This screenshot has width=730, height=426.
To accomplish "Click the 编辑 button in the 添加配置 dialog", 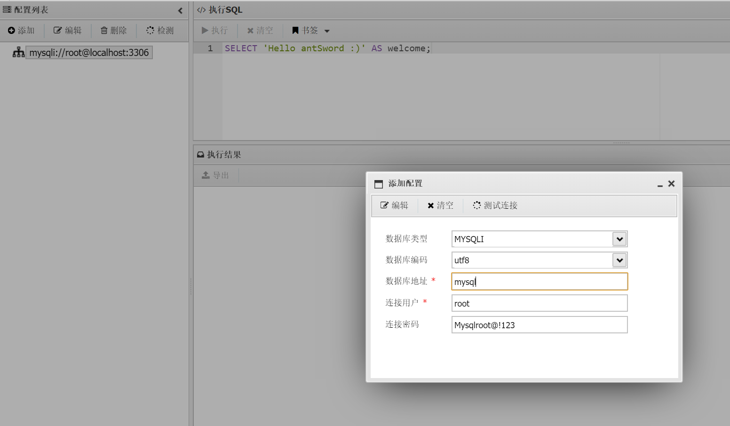I will [x=395, y=205].
